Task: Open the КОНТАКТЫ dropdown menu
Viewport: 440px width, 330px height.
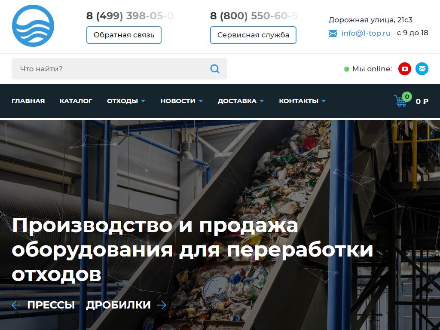Action: (x=302, y=101)
